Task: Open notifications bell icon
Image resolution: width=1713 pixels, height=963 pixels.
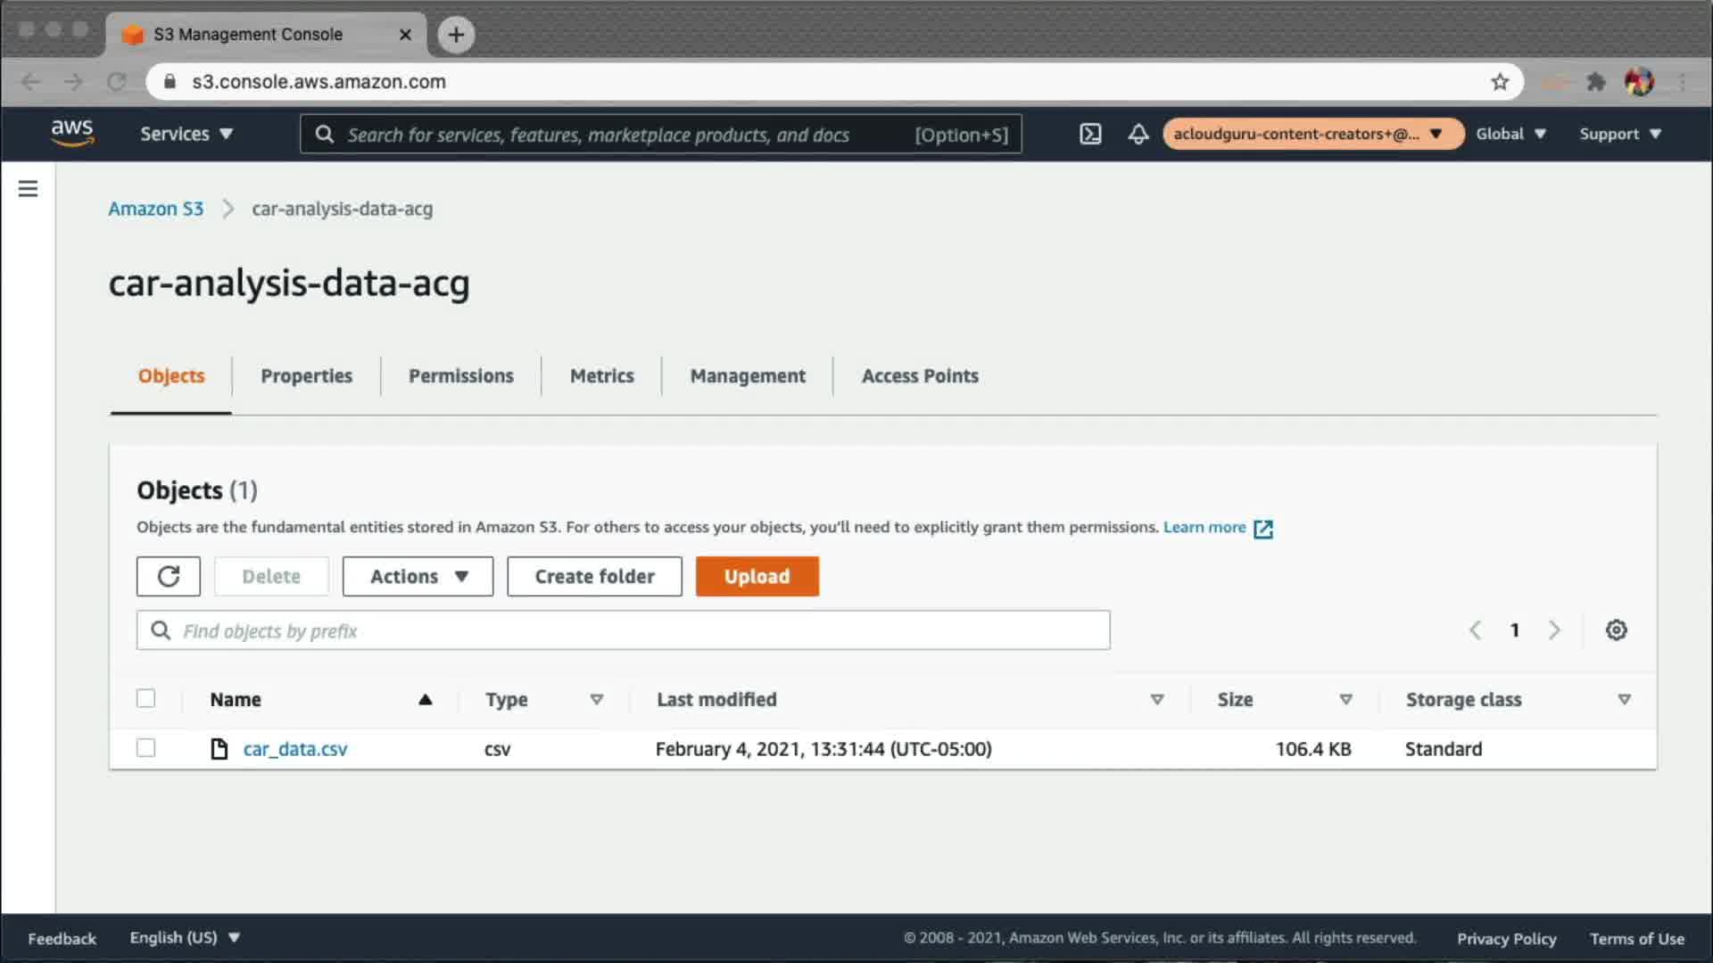Action: pos(1138,134)
